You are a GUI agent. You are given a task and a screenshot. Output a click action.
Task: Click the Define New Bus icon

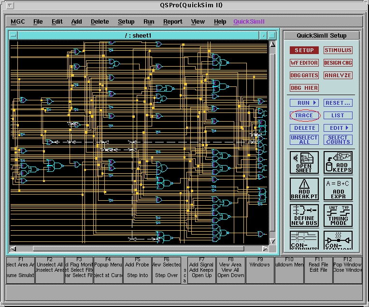(x=304, y=216)
